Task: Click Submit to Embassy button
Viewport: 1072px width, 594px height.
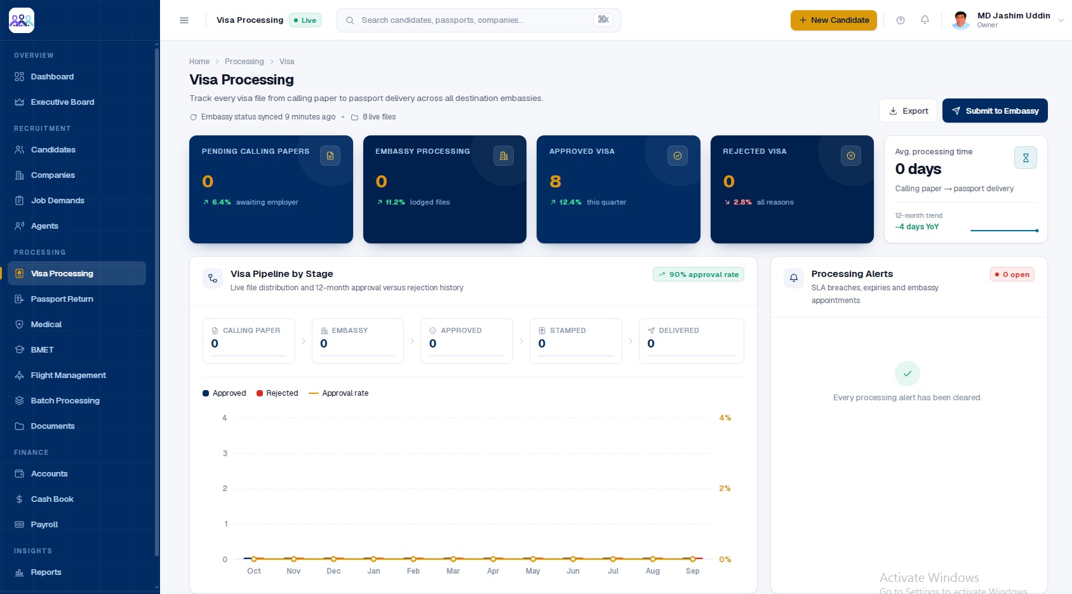Action: point(995,111)
